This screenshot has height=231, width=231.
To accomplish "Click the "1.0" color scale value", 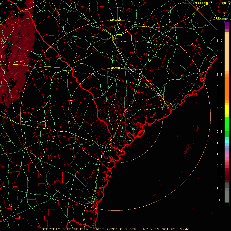I will tap(219, 154).
